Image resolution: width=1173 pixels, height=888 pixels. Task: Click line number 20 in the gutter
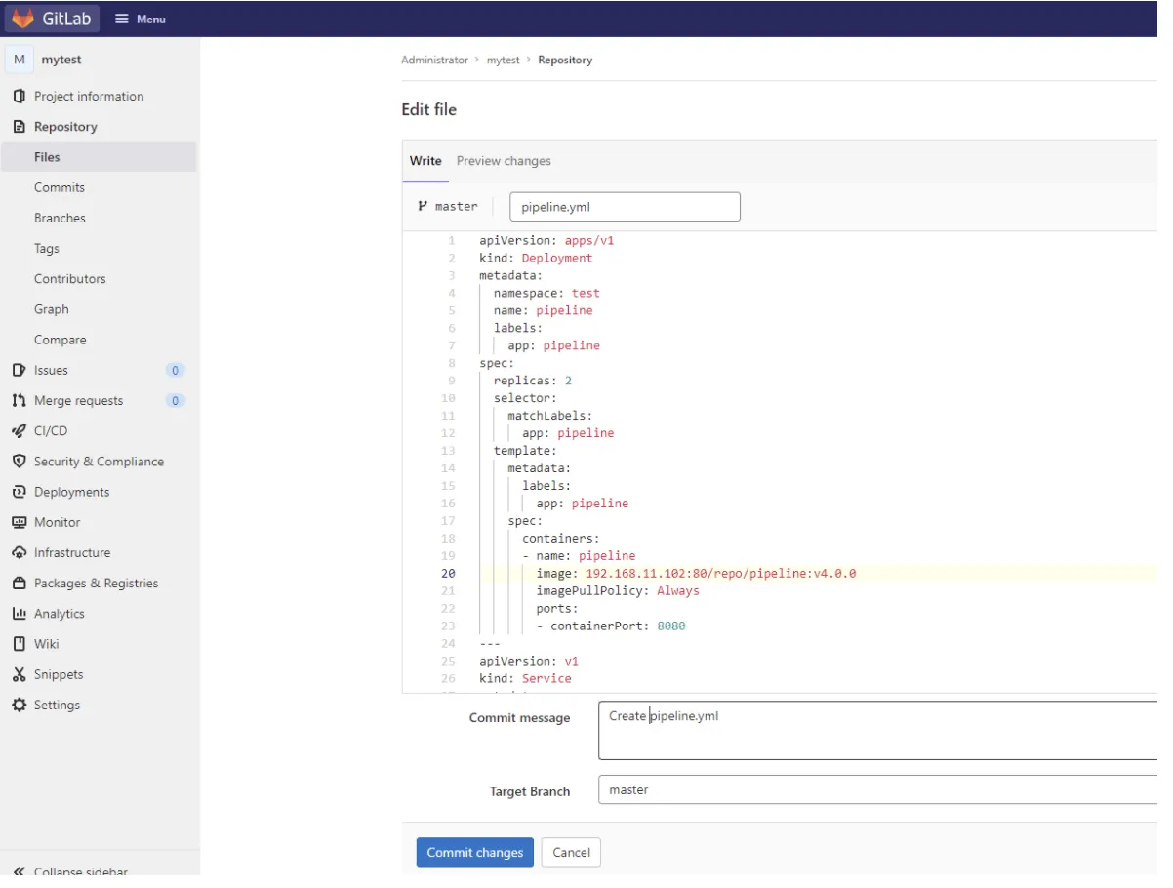tap(448, 574)
